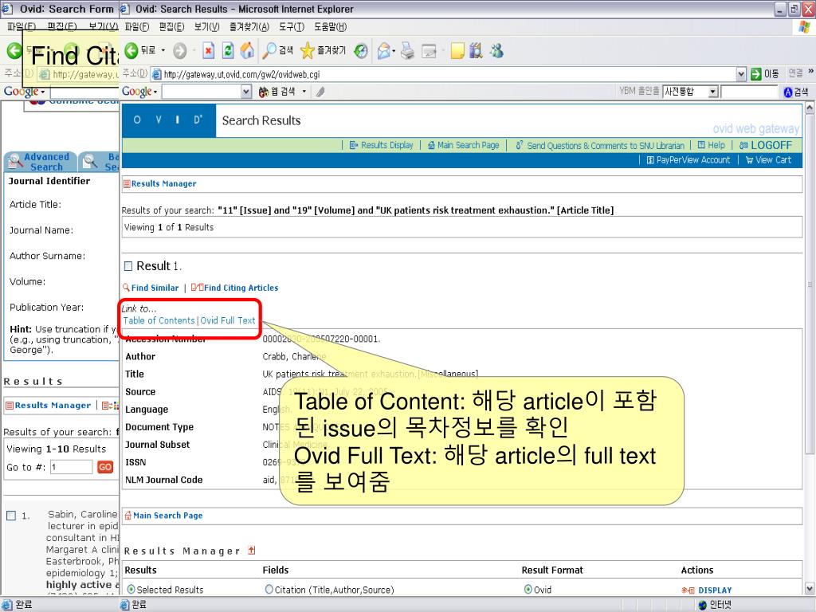Click the Windows flag logo in IE
Screen dimensions: 816x612
805,27
